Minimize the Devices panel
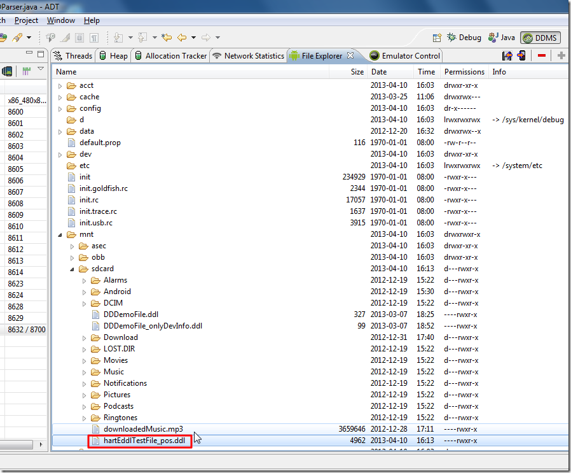 coord(29,53)
